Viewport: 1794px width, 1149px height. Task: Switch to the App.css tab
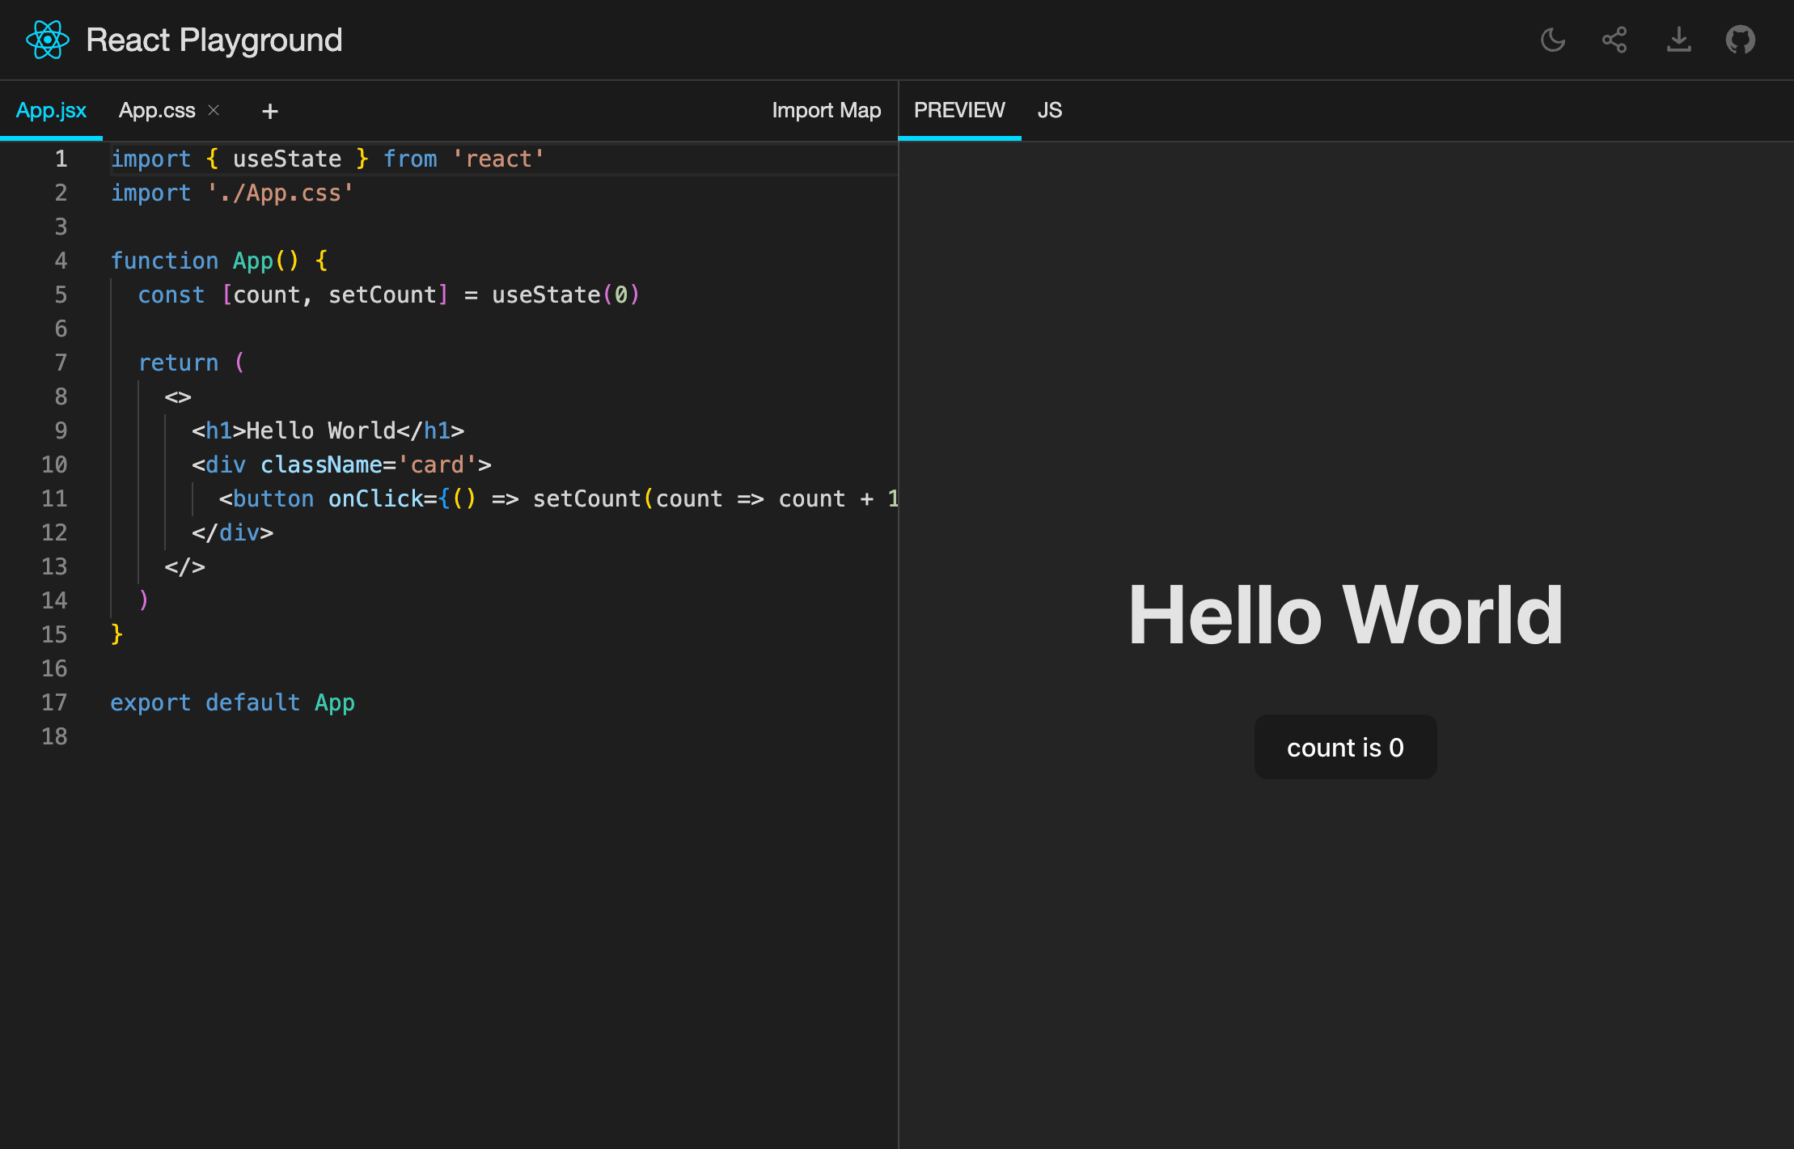pyautogui.click(x=157, y=111)
